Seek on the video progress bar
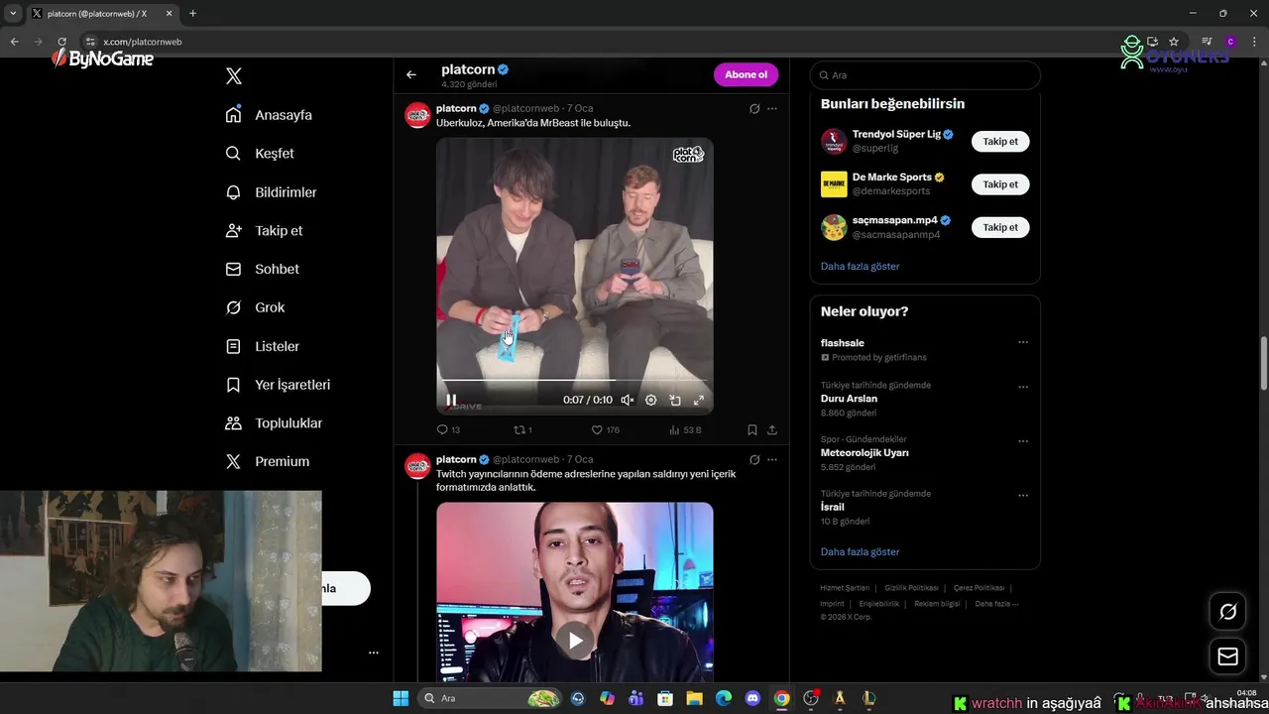The width and height of the screenshot is (1269, 714). (574, 381)
